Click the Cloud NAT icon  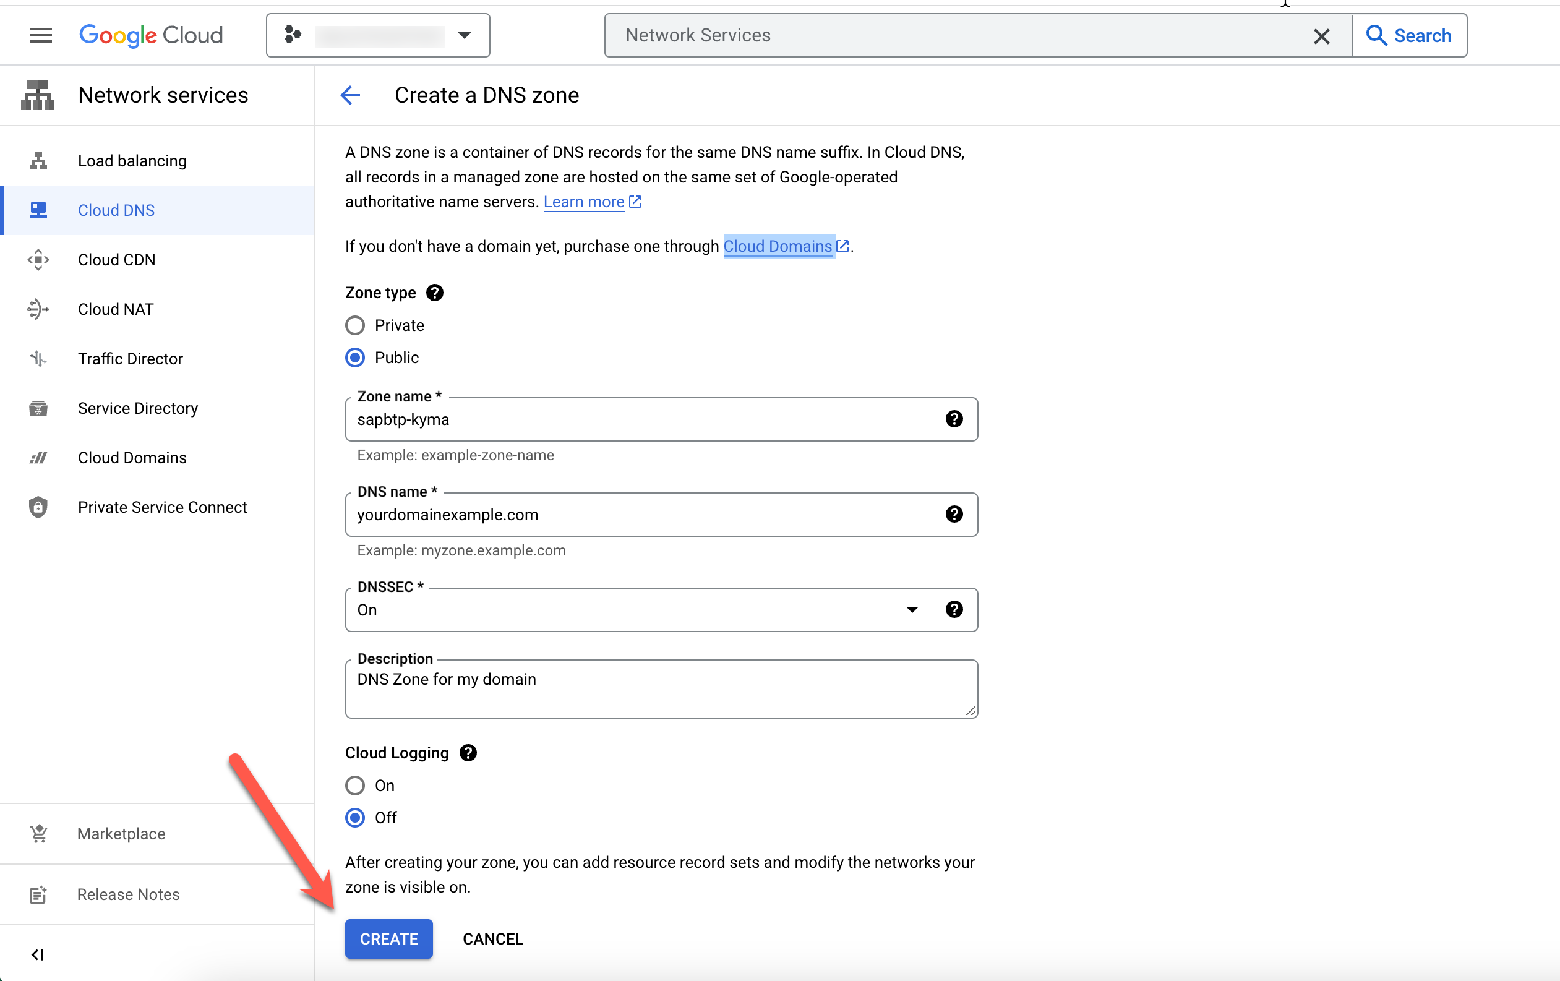pyautogui.click(x=38, y=309)
